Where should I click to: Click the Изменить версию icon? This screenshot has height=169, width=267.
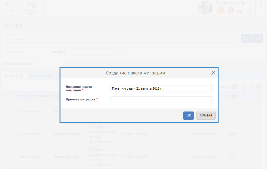[x=32, y=4]
